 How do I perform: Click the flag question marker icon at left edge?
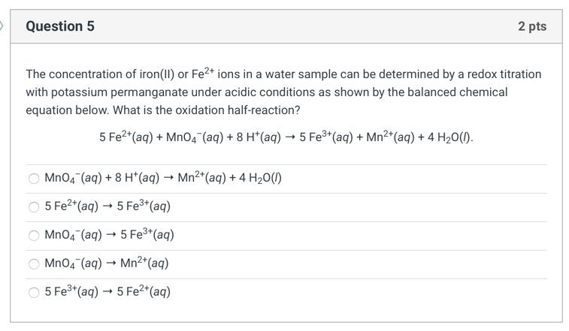(1, 26)
